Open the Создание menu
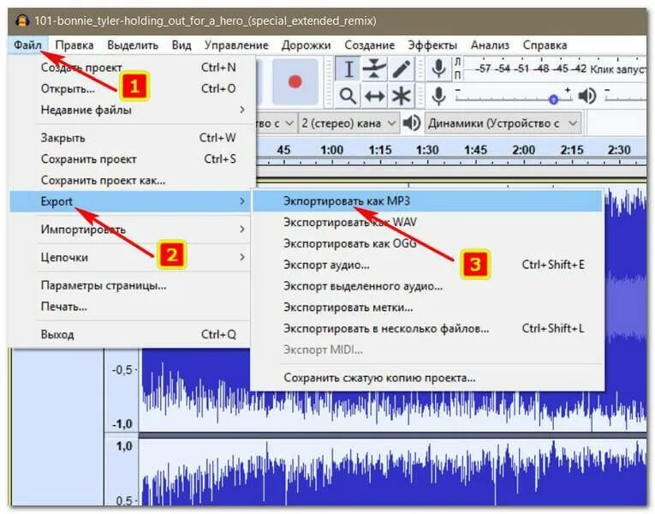 click(x=370, y=45)
